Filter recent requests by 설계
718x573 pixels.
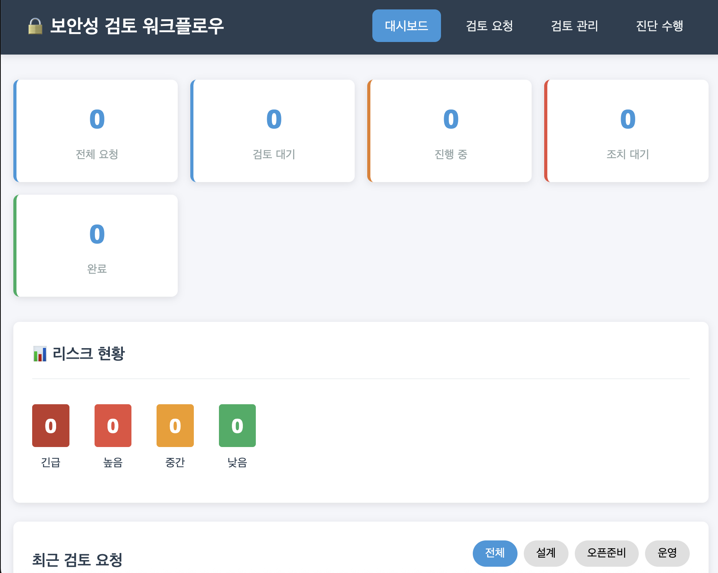pyautogui.click(x=546, y=553)
